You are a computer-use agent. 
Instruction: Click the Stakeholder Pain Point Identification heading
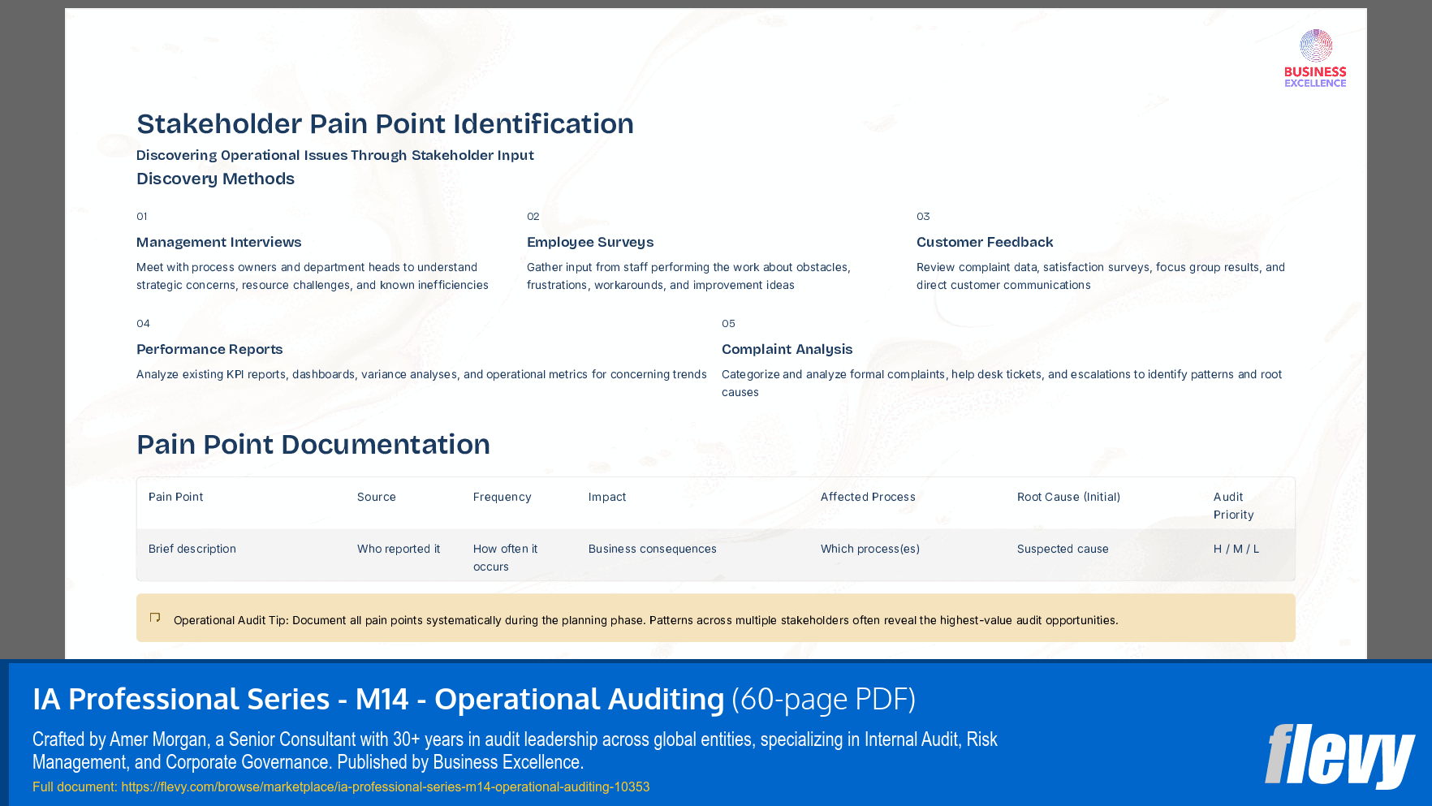(x=385, y=123)
